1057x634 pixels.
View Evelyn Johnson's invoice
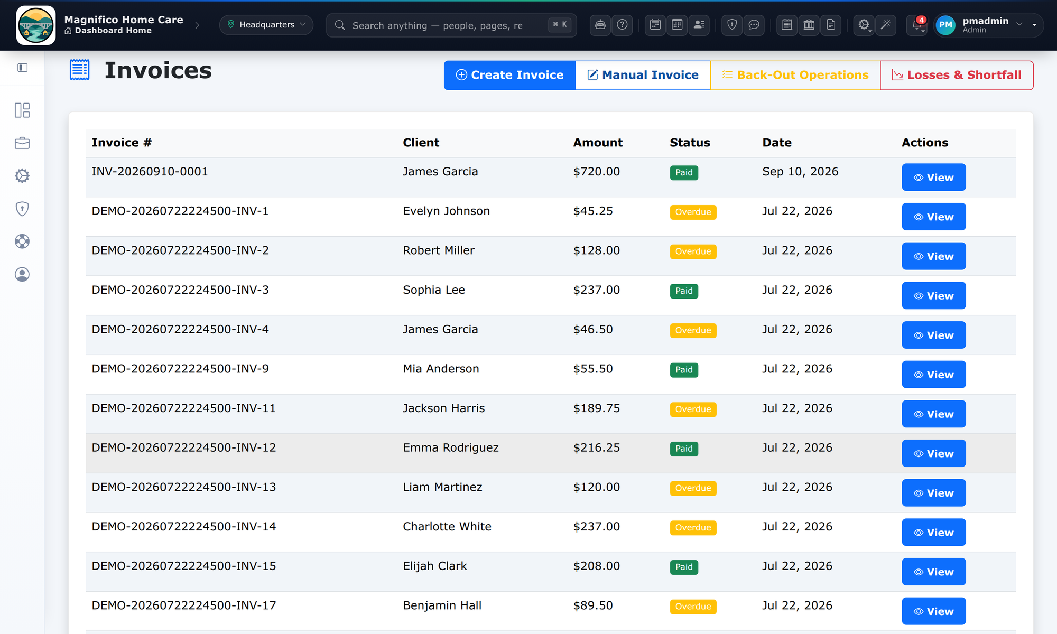click(933, 217)
